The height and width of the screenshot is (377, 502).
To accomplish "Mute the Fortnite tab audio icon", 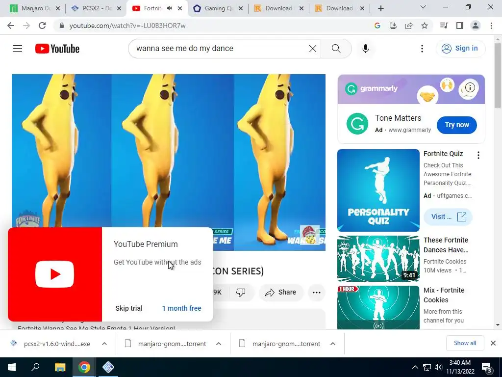I will (169, 8).
